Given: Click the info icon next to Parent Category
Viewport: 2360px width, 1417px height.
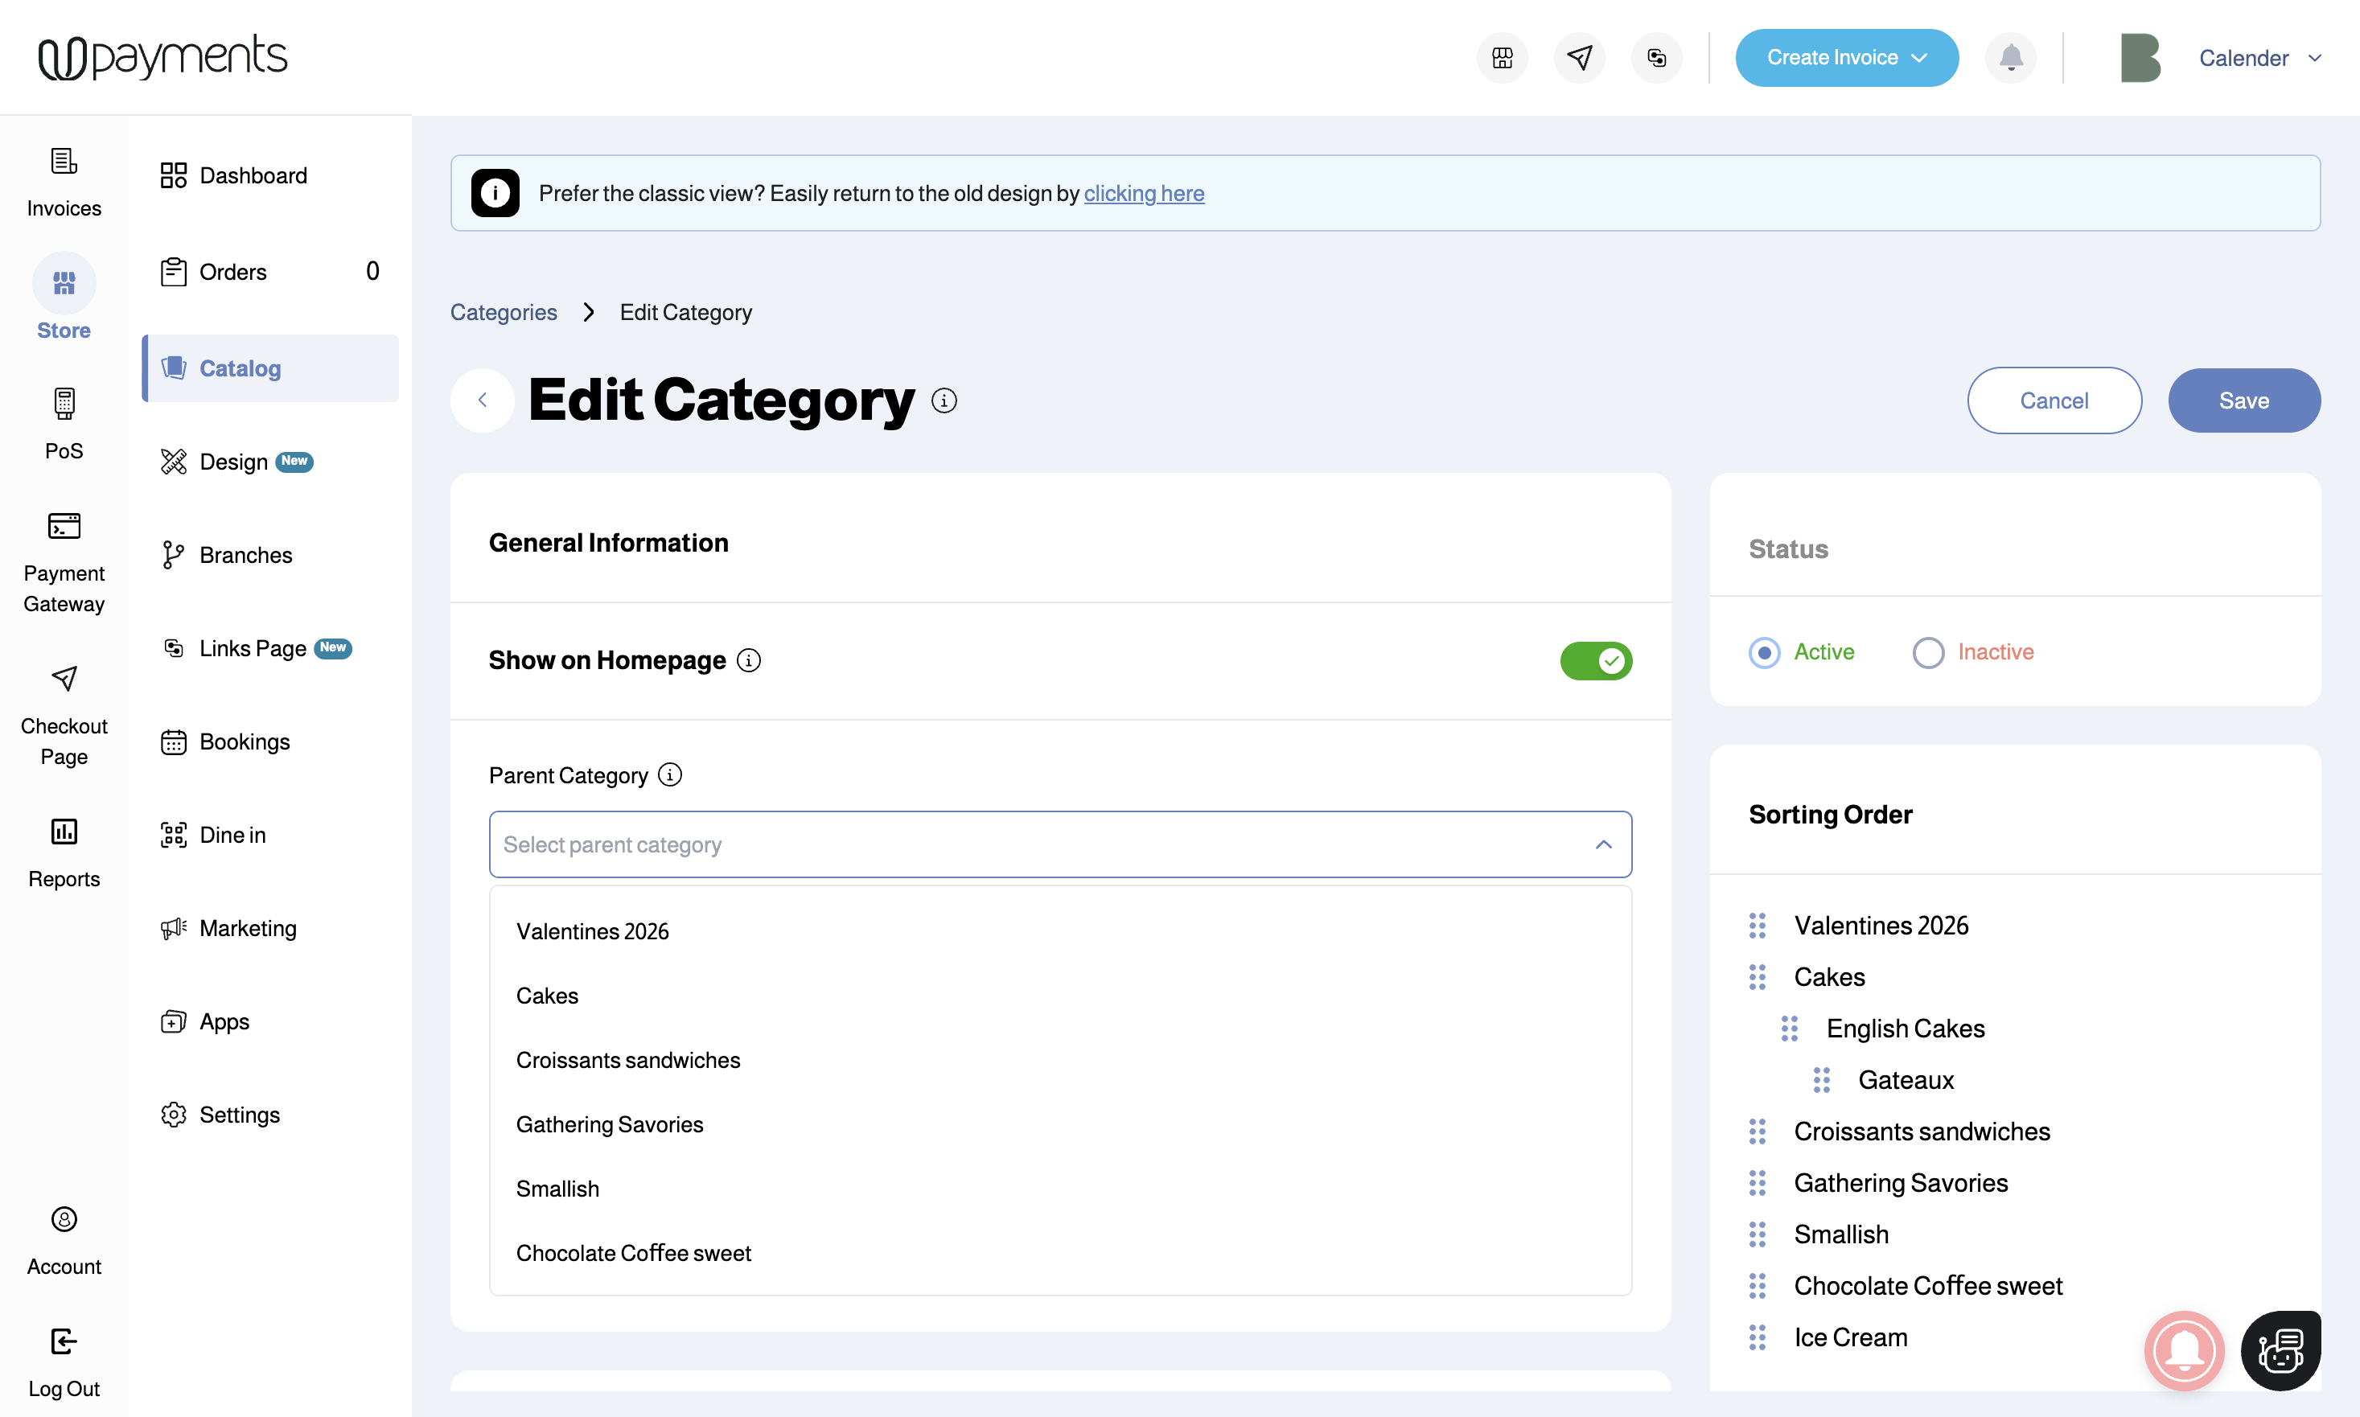Looking at the screenshot, I should [x=671, y=774].
